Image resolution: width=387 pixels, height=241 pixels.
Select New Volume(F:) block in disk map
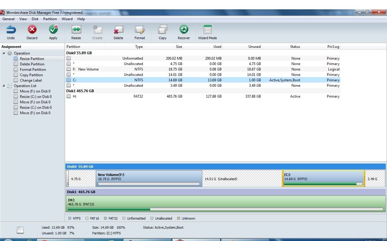pos(149,179)
